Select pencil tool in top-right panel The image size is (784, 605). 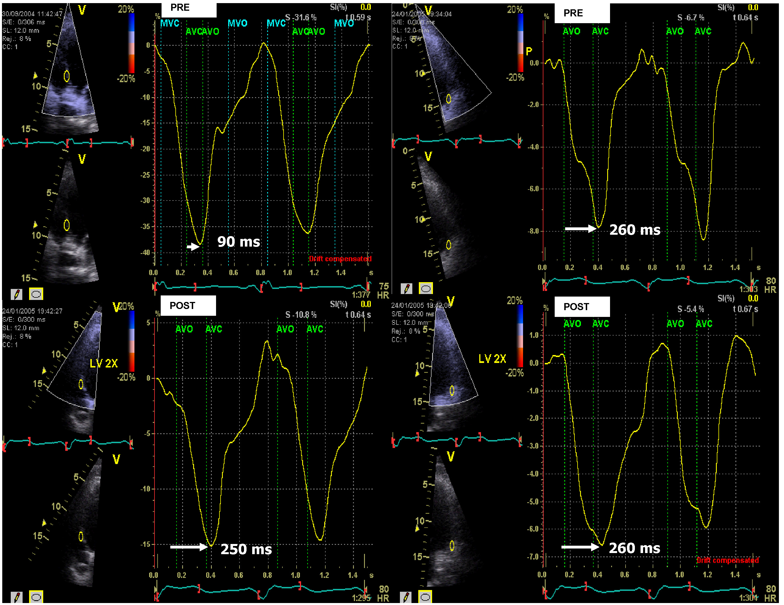coord(406,288)
